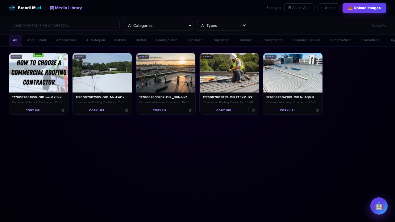The width and height of the screenshot is (395, 222).
Task: Open the kneeling roofer thumbnail
Action: (229, 73)
